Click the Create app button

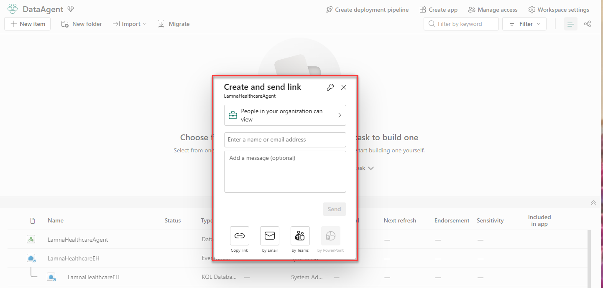pos(438,10)
